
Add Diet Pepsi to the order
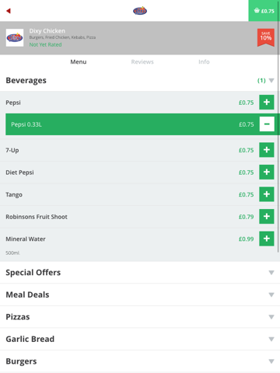tap(267, 173)
